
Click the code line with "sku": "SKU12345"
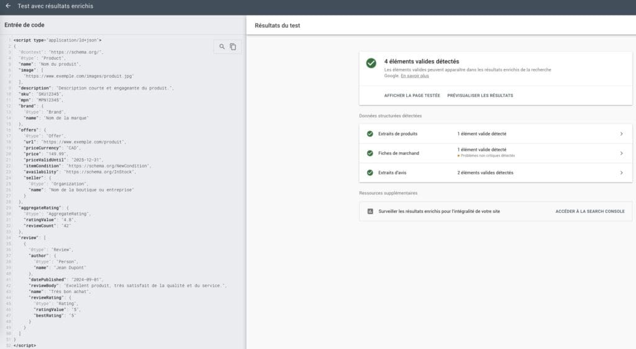pyautogui.click(x=41, y=94)
